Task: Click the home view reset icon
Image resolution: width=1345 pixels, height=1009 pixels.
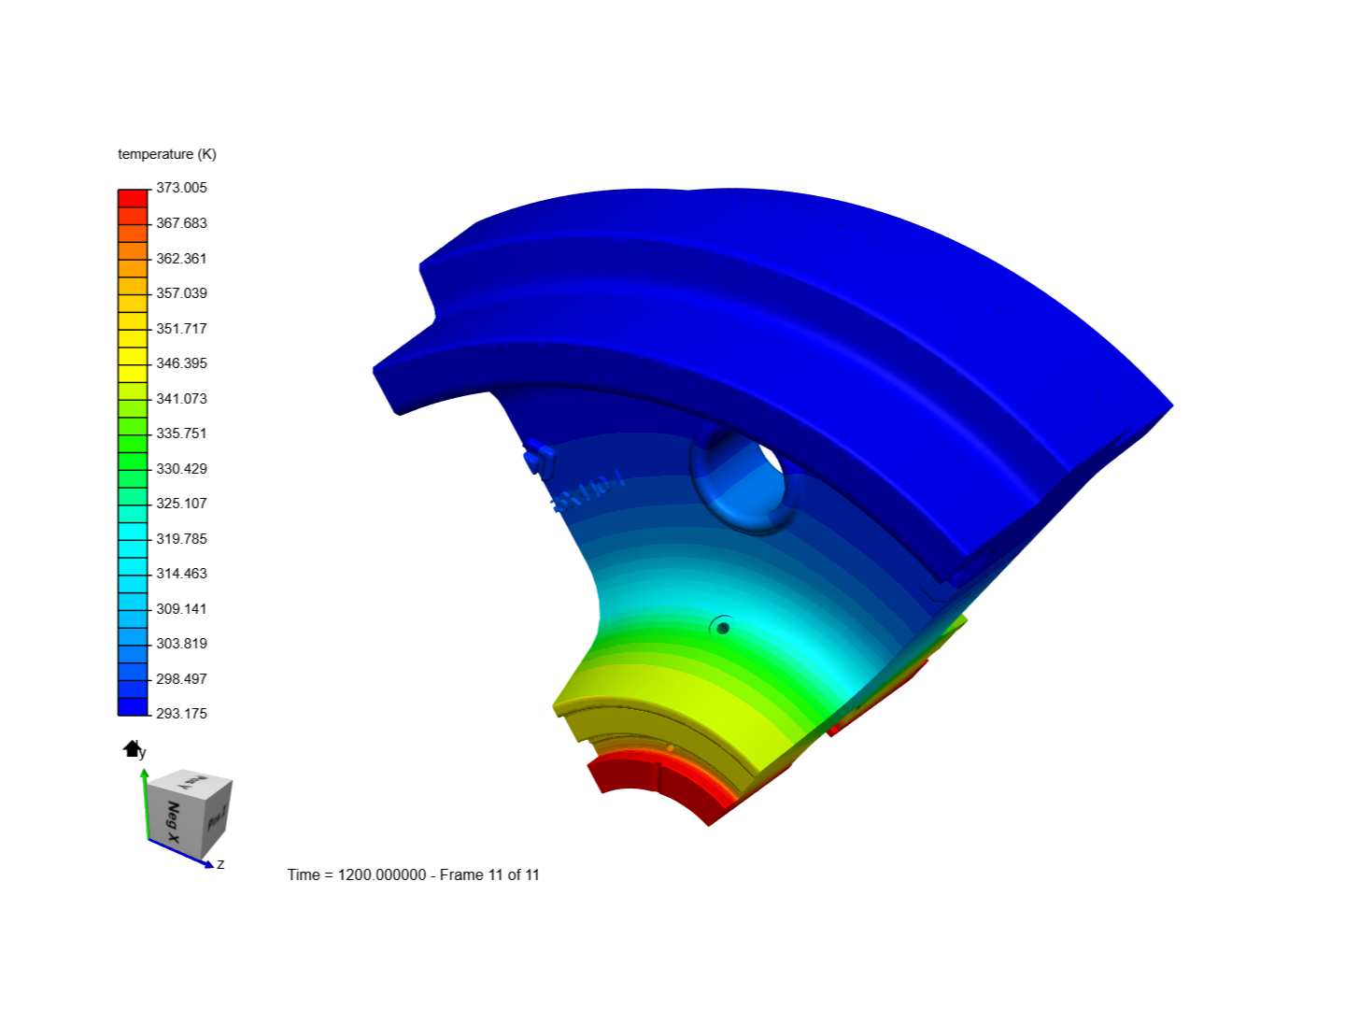Action: (x=132, y=748)
